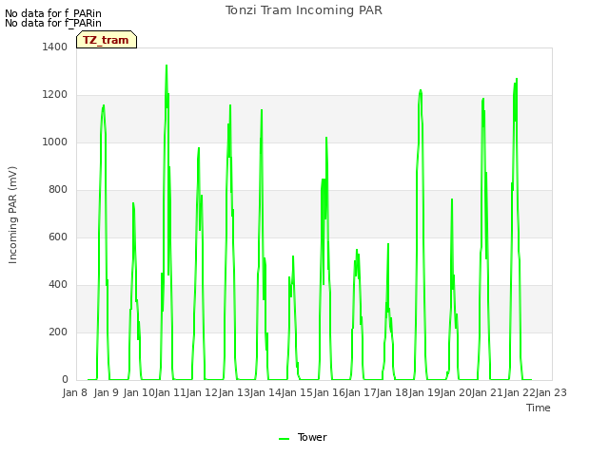
Task: Click the Time axis label
Action: pyautogui.click(x=539, y=408)
